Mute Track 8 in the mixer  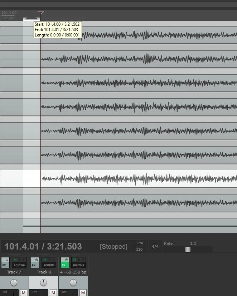[x=53, y=293]
